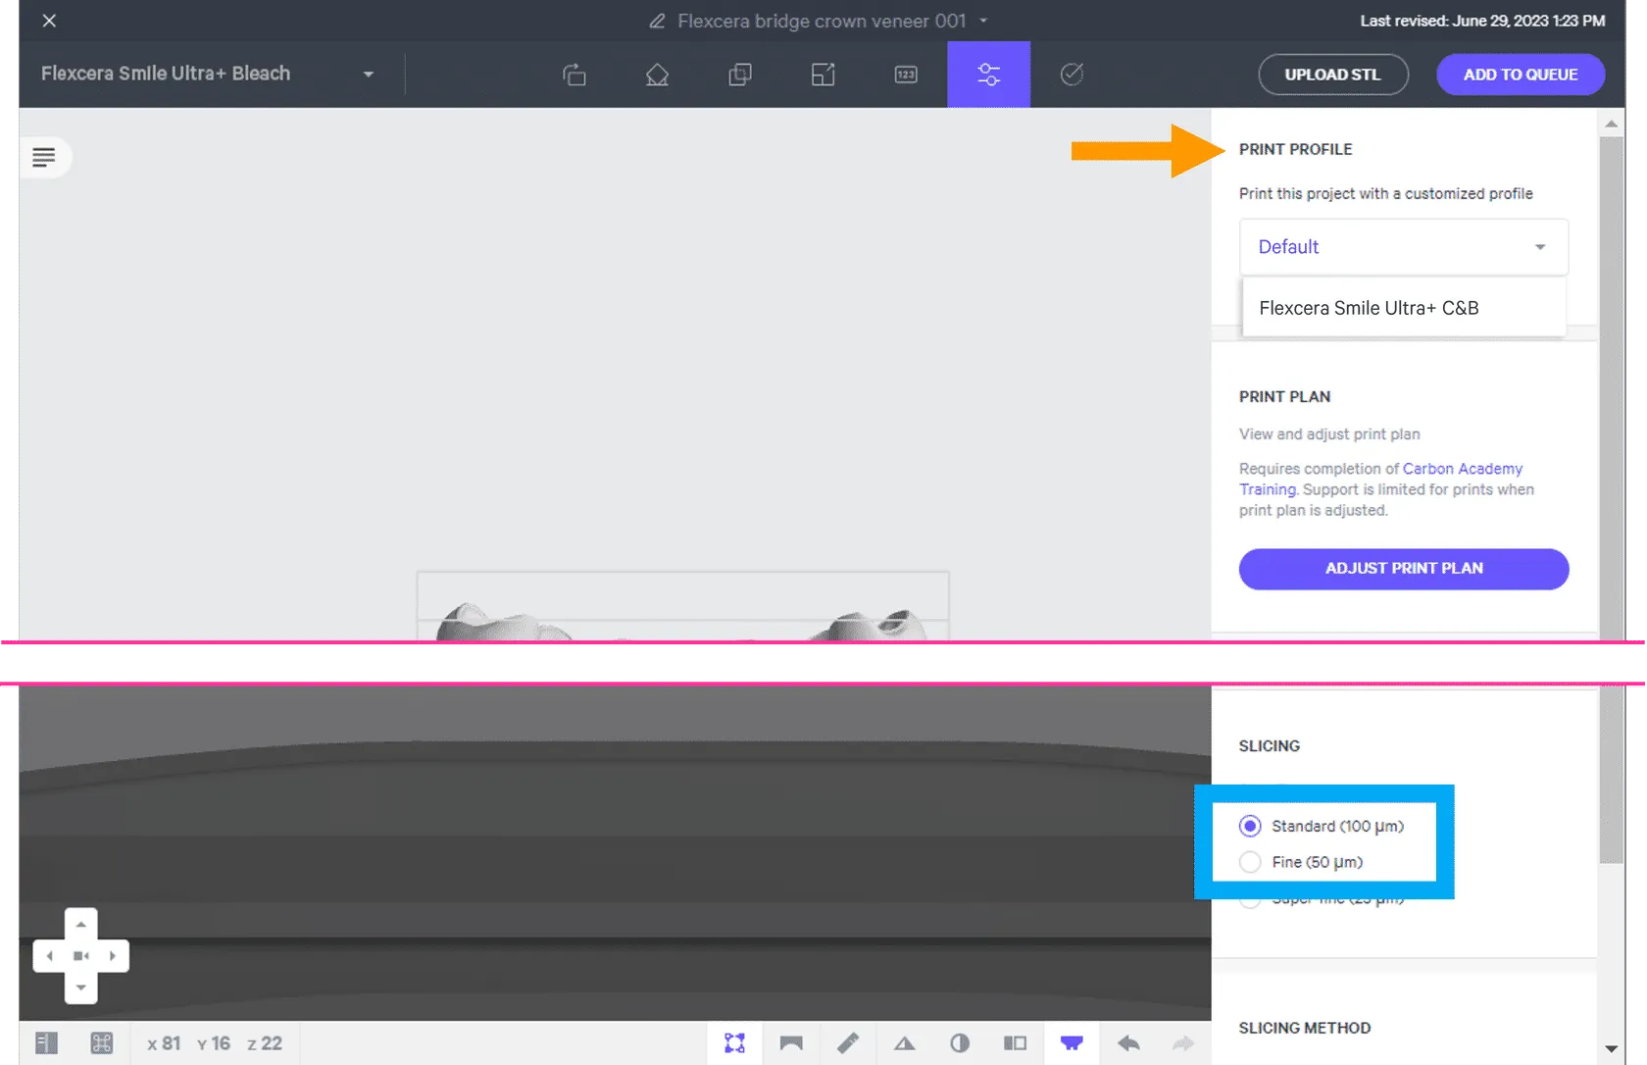Select the duplicate parts icon

coord(740,75)
